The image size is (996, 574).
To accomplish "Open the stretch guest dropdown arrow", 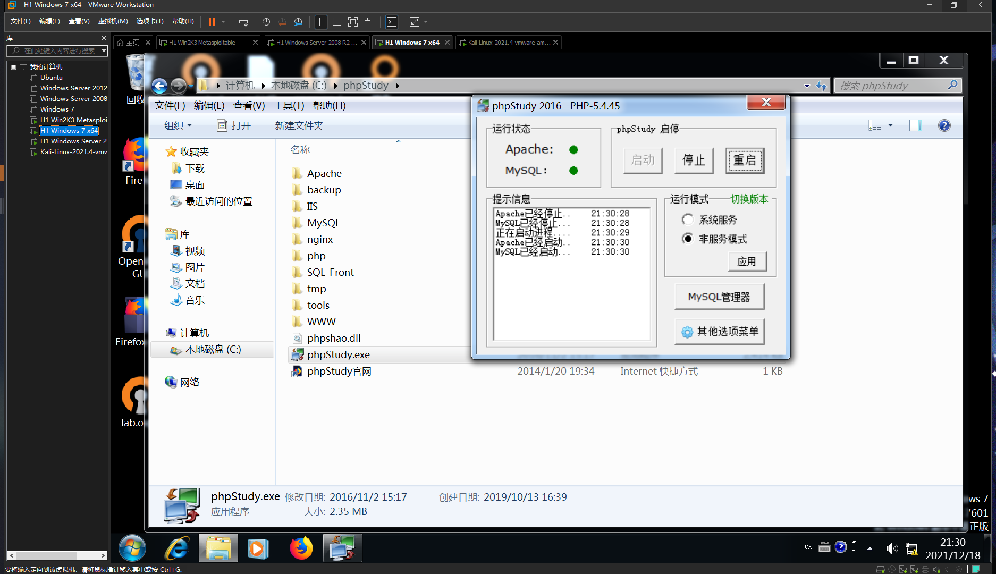I will (x=426, y=22).
